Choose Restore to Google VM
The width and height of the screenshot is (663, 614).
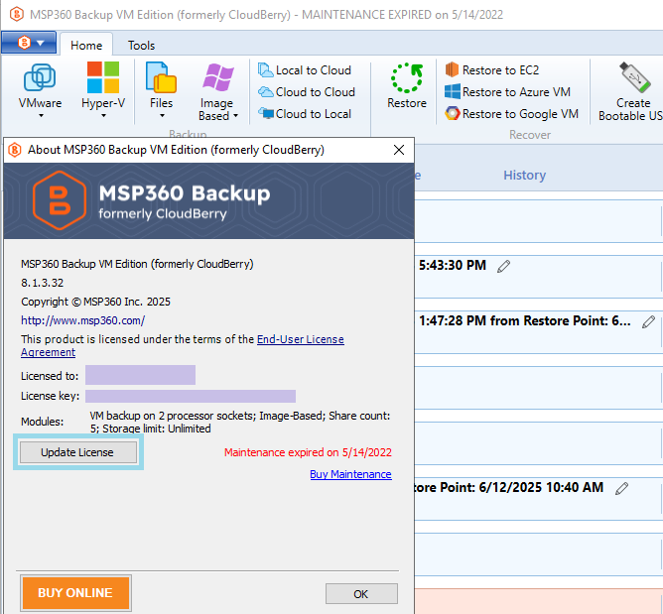(511, 114)
